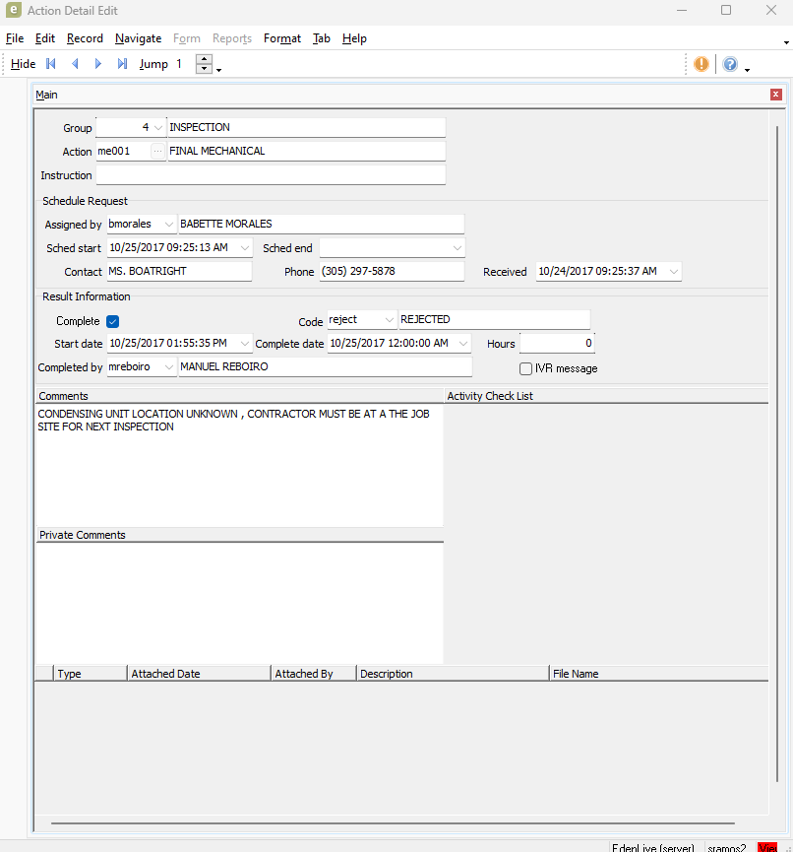Image resolution: width=793 pixels, height=852 pixels.
Task: Open the blue help question icon
Action: tap(730, 64)
